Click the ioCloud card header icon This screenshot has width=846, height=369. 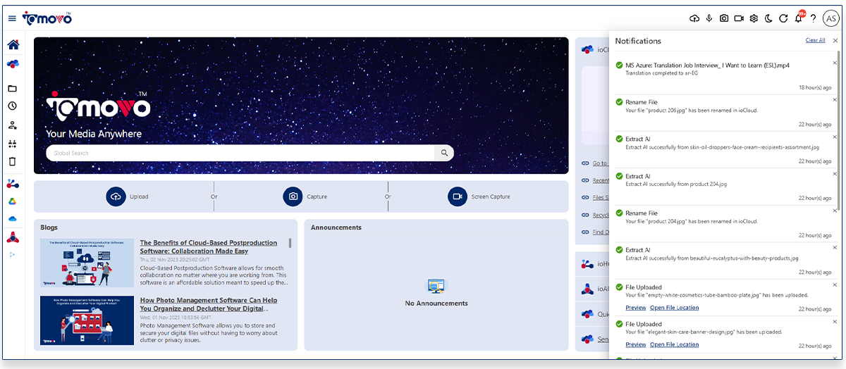(587, 49)
